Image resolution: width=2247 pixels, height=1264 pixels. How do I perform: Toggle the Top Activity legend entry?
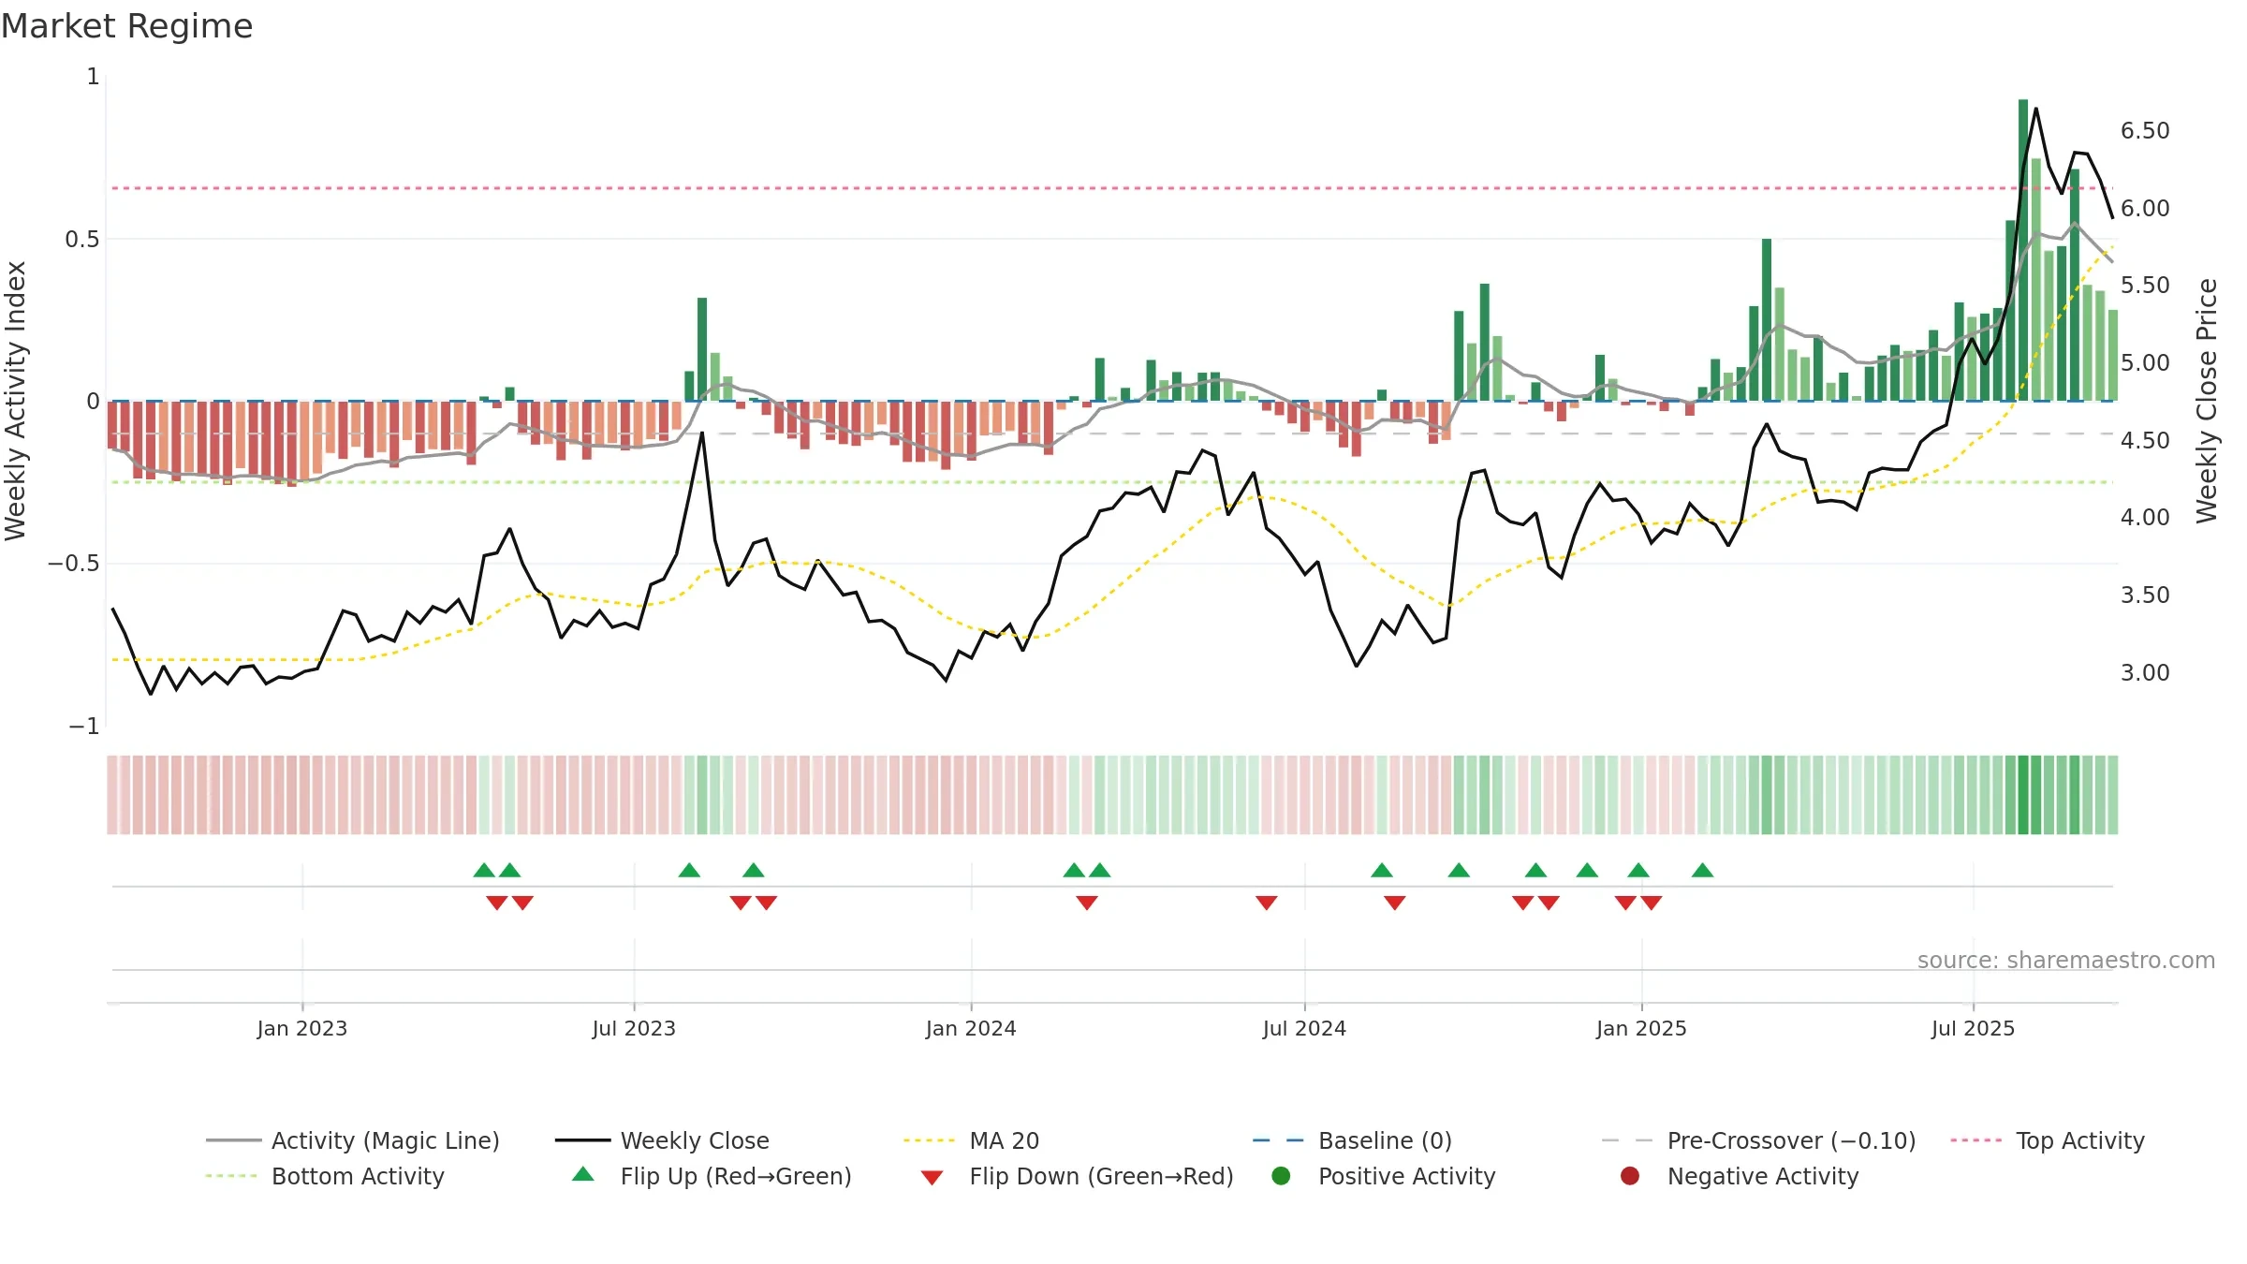(2047, 1140)
